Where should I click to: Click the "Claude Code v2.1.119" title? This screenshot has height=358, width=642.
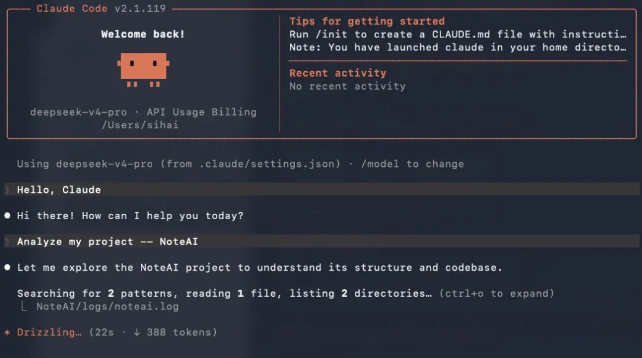coord(101,8)
